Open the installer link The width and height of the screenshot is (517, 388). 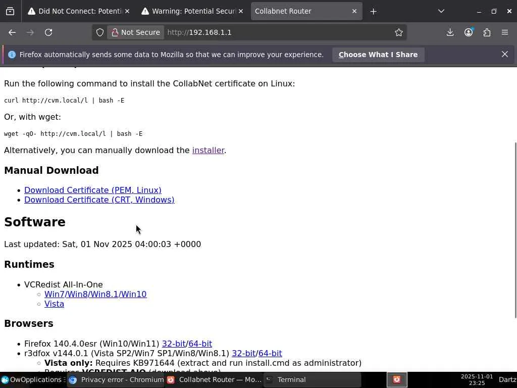208,150
